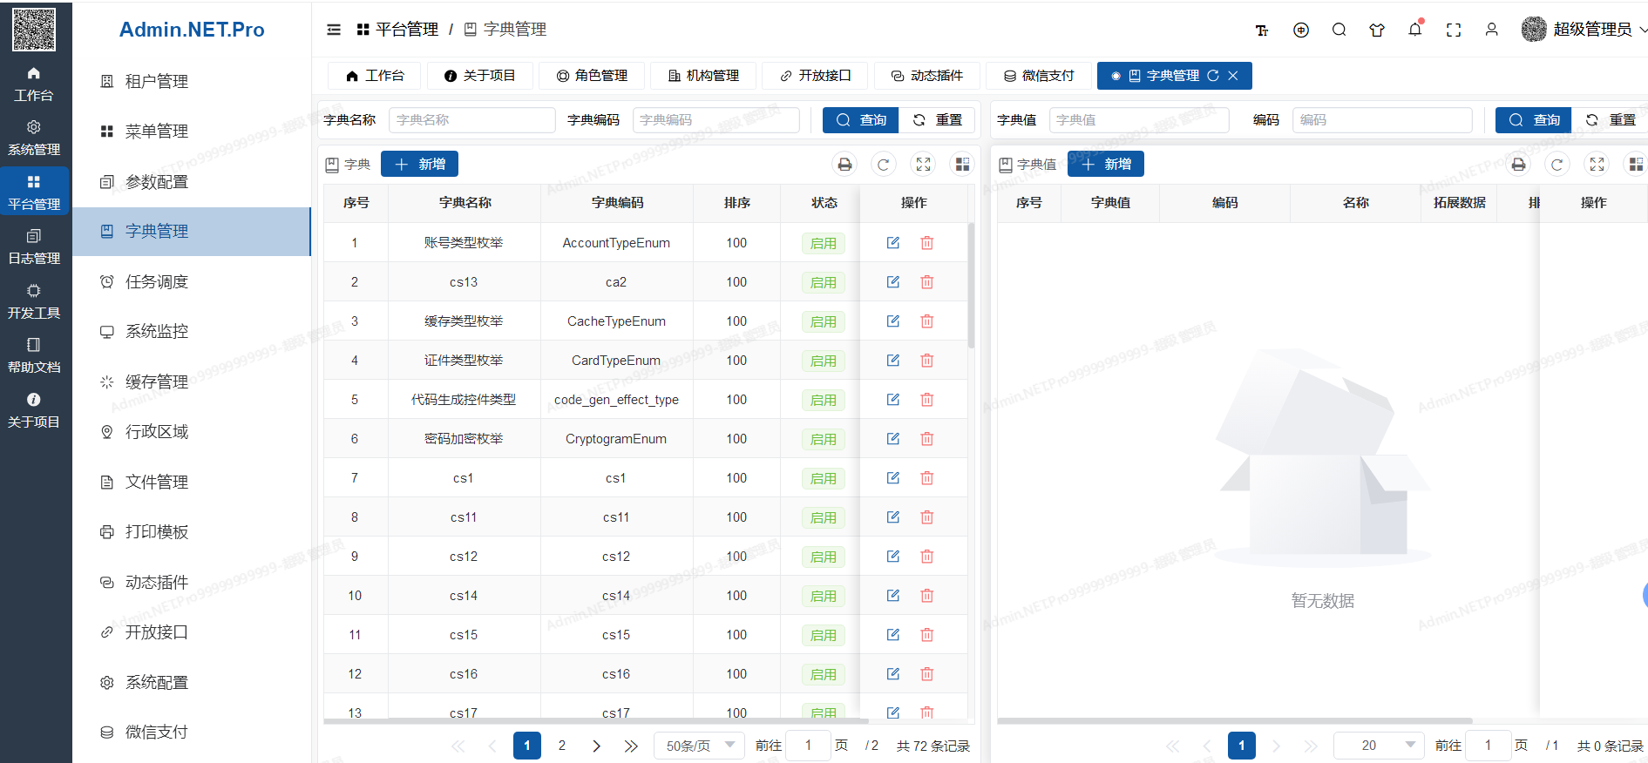Switch to 关于项目 tab

pos(479,76)
